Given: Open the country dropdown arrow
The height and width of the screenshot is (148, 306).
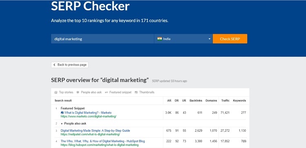Looking at the screenshot, I should pyautogui.click(x=209, y=39).
